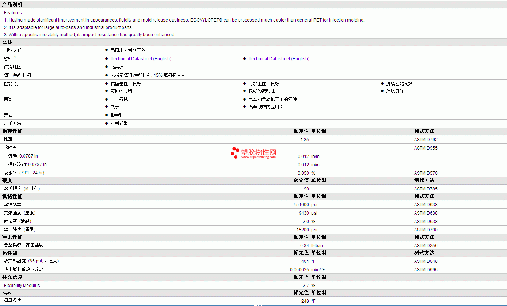The height and width of the screenshot is (306, 507).
Task: Click the 抗撞击性，良好 feature entry
Action: (x=126, y=84)
